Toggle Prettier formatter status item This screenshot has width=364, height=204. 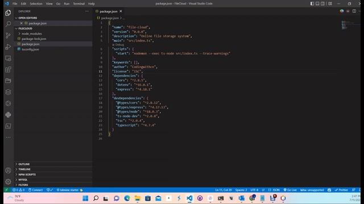coord(341,190)
